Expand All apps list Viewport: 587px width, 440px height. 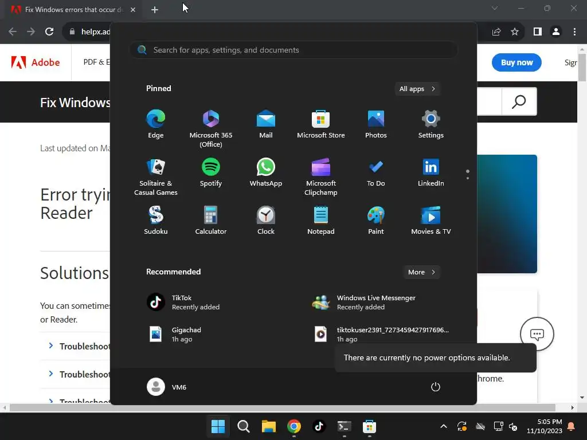click(417, 89)
